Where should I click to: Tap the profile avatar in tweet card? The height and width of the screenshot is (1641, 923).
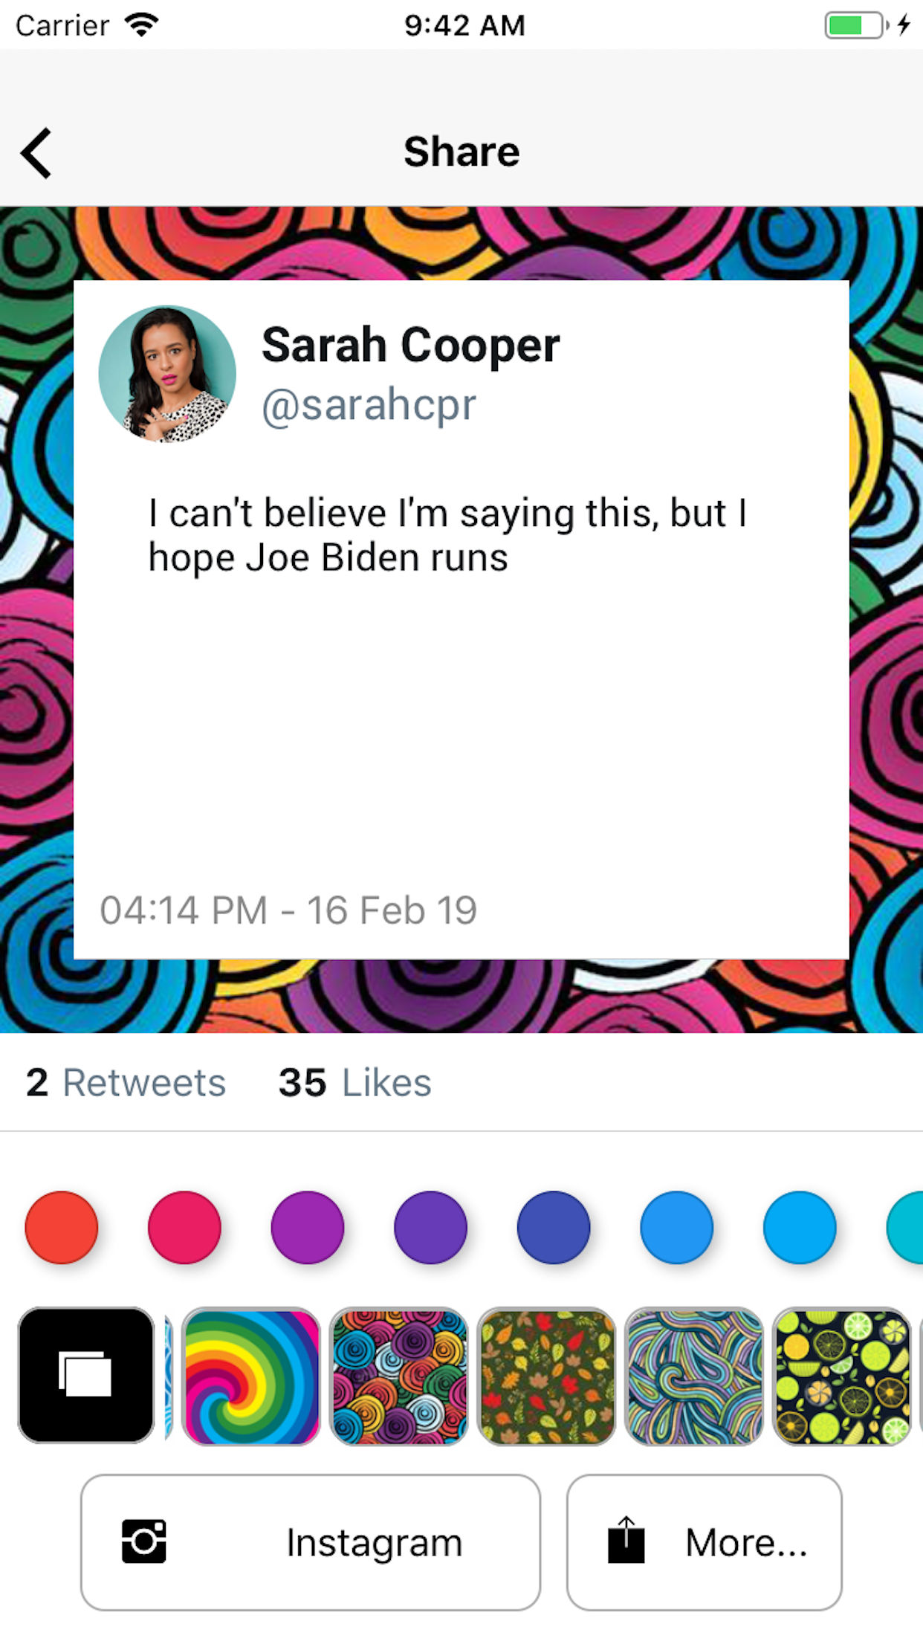pyautogui.click(x=167, y=374)
